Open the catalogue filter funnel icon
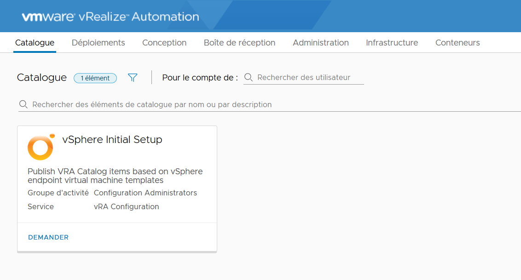The width and height of the screenshot is (521, 280). coord(133,78)
